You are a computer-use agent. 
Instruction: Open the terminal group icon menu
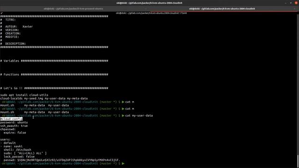pyautogui.click(x=2, y=13)
